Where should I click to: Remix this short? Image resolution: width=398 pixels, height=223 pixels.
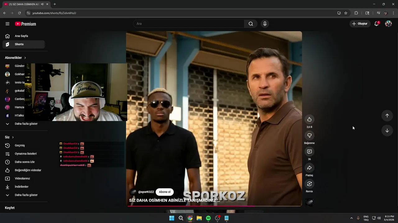click(309, 184)
